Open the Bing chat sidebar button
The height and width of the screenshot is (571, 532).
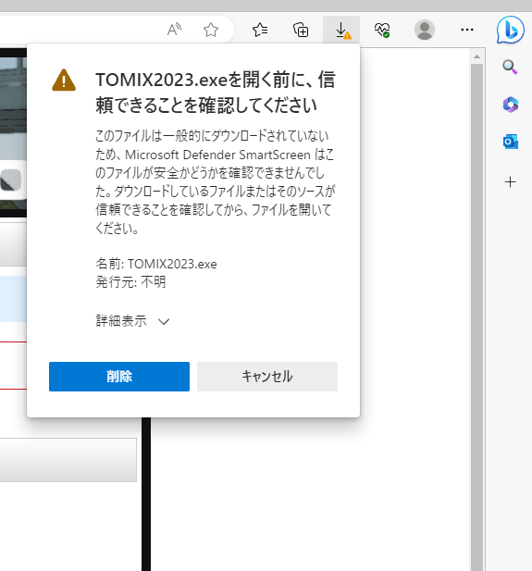point(511,30)
